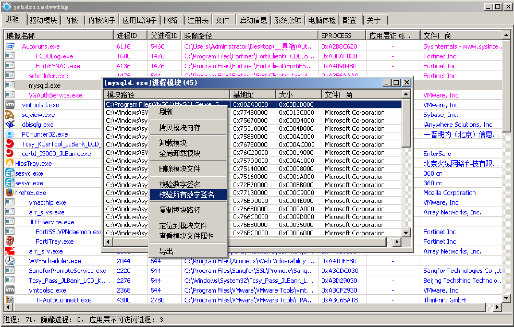
Task: Switch to the 启动信息 tab
Action: coord(253,20)
